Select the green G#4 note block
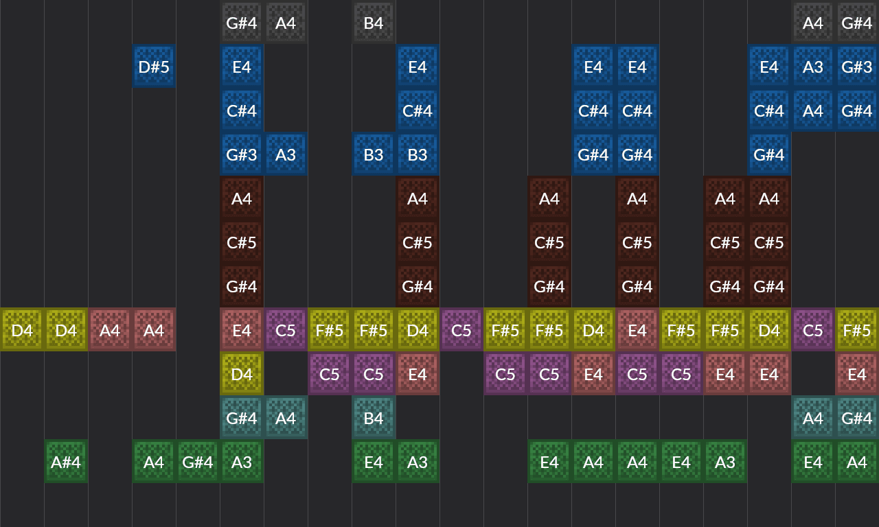 [198, 462]
